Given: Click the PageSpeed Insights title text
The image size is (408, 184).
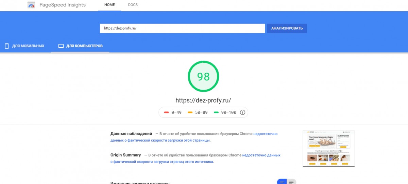Looking at the screenshot, I should [63, 5].
